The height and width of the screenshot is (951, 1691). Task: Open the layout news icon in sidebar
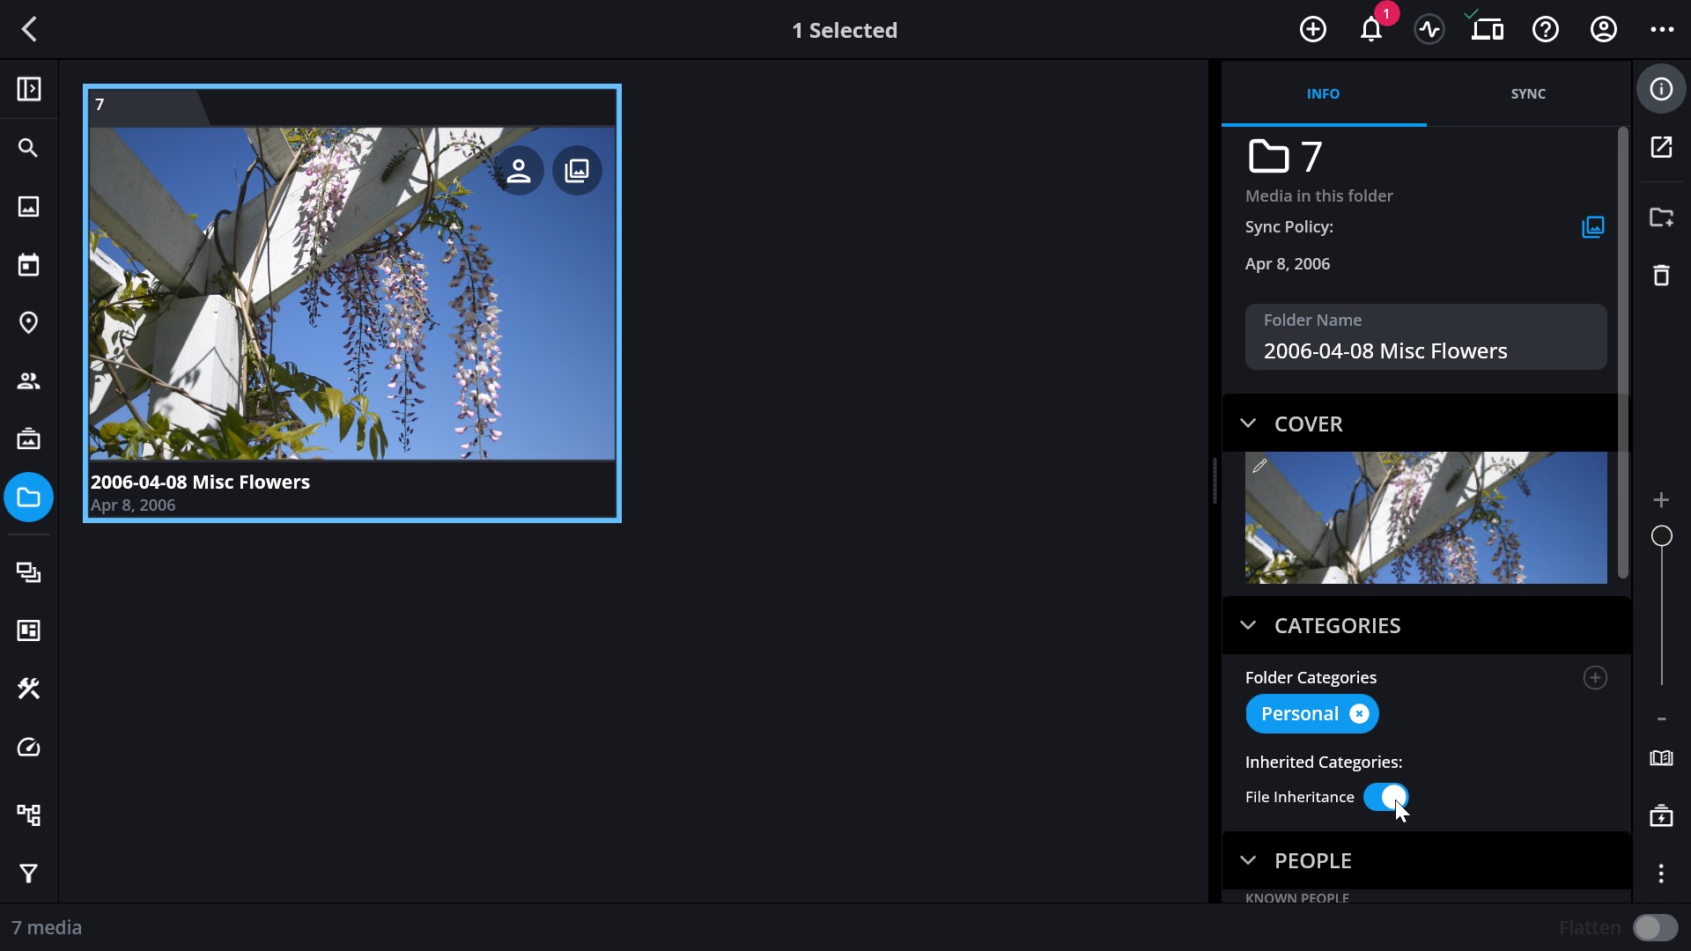click(x=29, y=630)
